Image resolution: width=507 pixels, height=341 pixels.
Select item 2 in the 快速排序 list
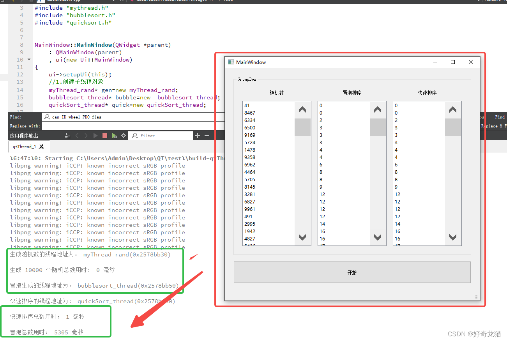(396, 120)
